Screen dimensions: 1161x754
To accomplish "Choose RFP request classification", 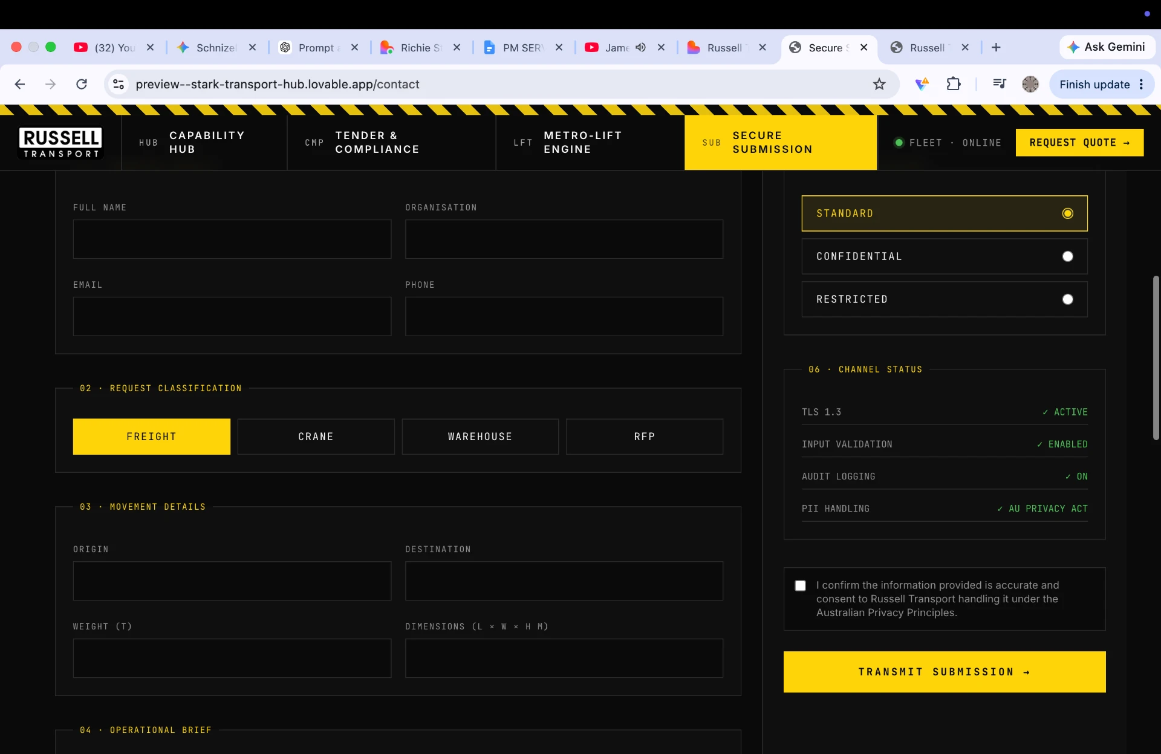I will click(x=645, y=437).
